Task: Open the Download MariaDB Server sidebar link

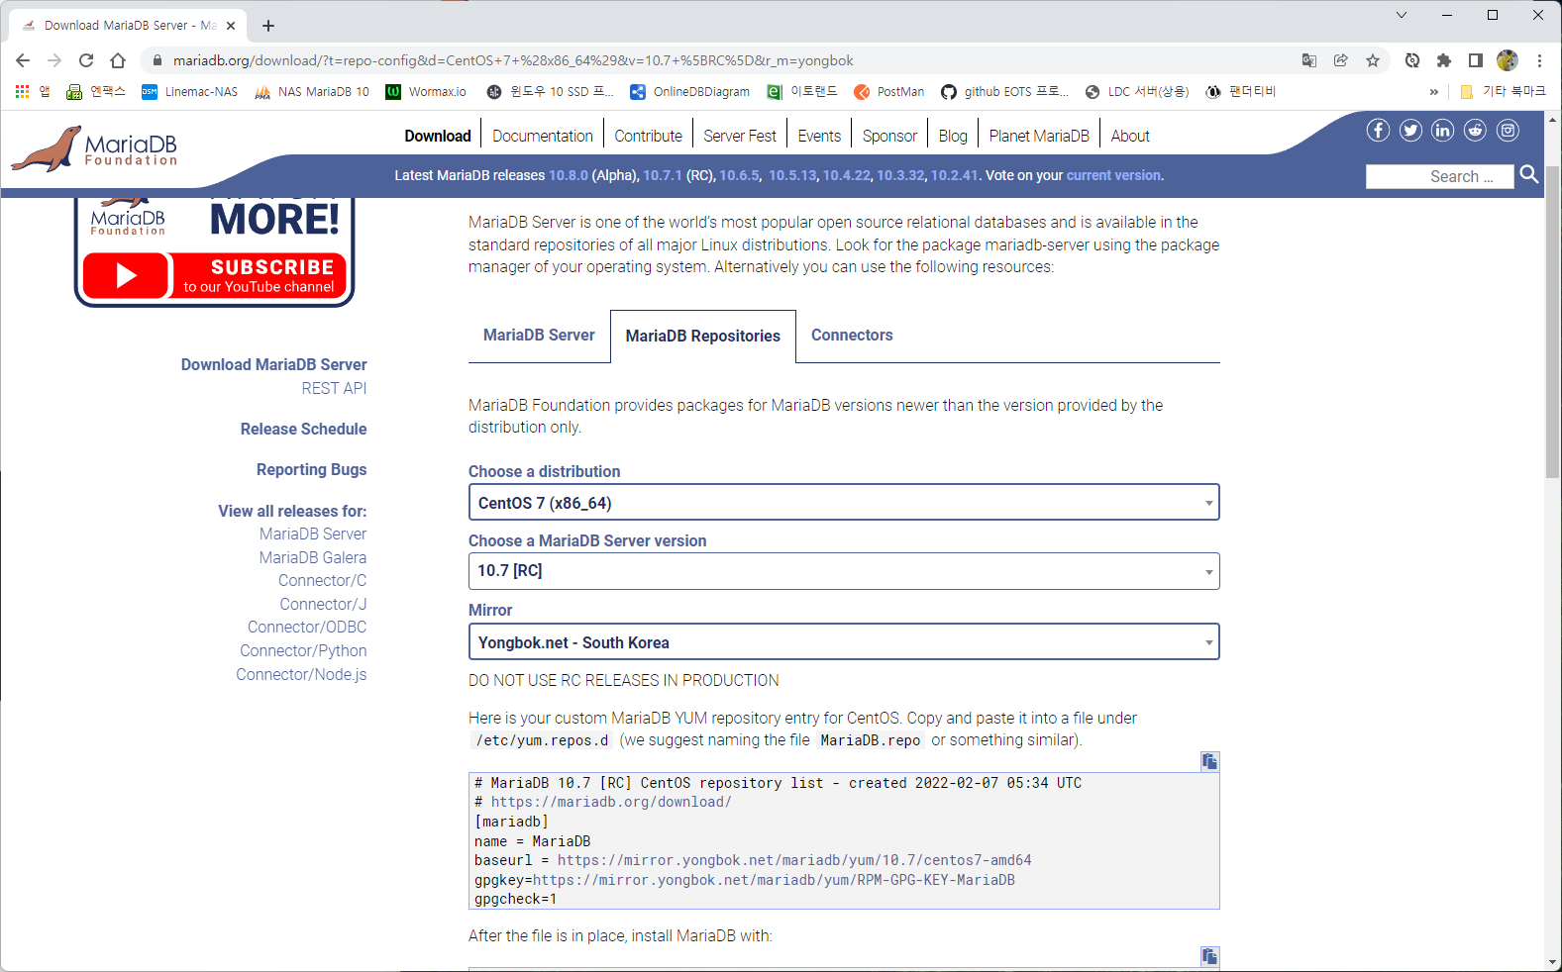Action: (273, 365)
